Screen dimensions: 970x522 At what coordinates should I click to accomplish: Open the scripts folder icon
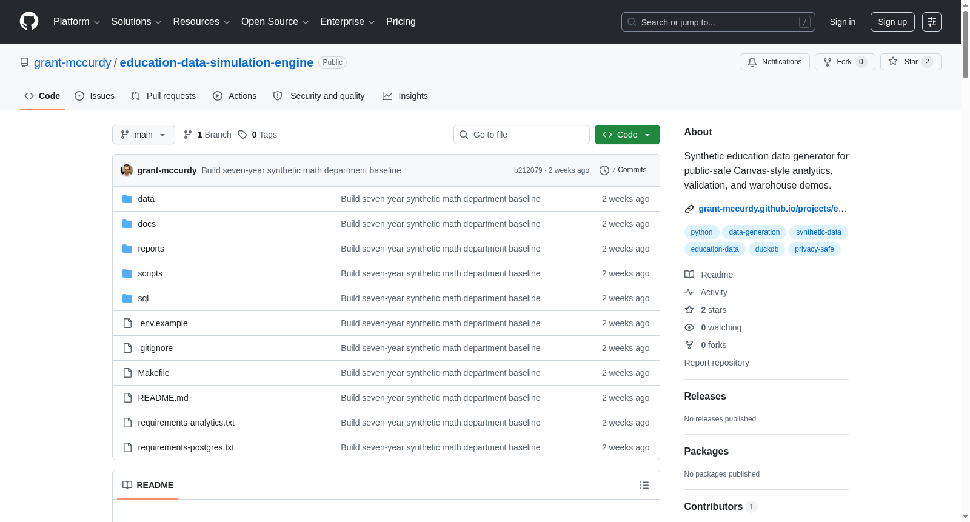point(127,273)
